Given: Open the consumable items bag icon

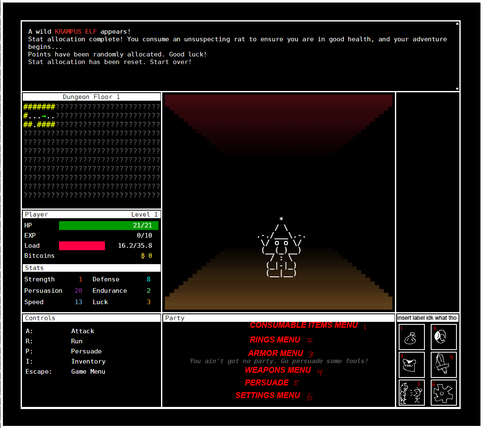Looking at the screenshot, I should 411,337.
